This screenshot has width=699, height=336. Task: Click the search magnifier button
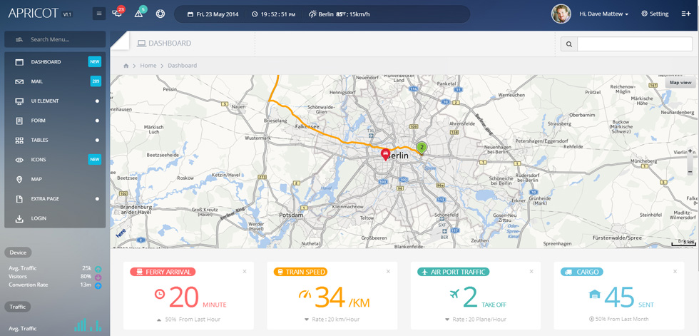point(569,44)
